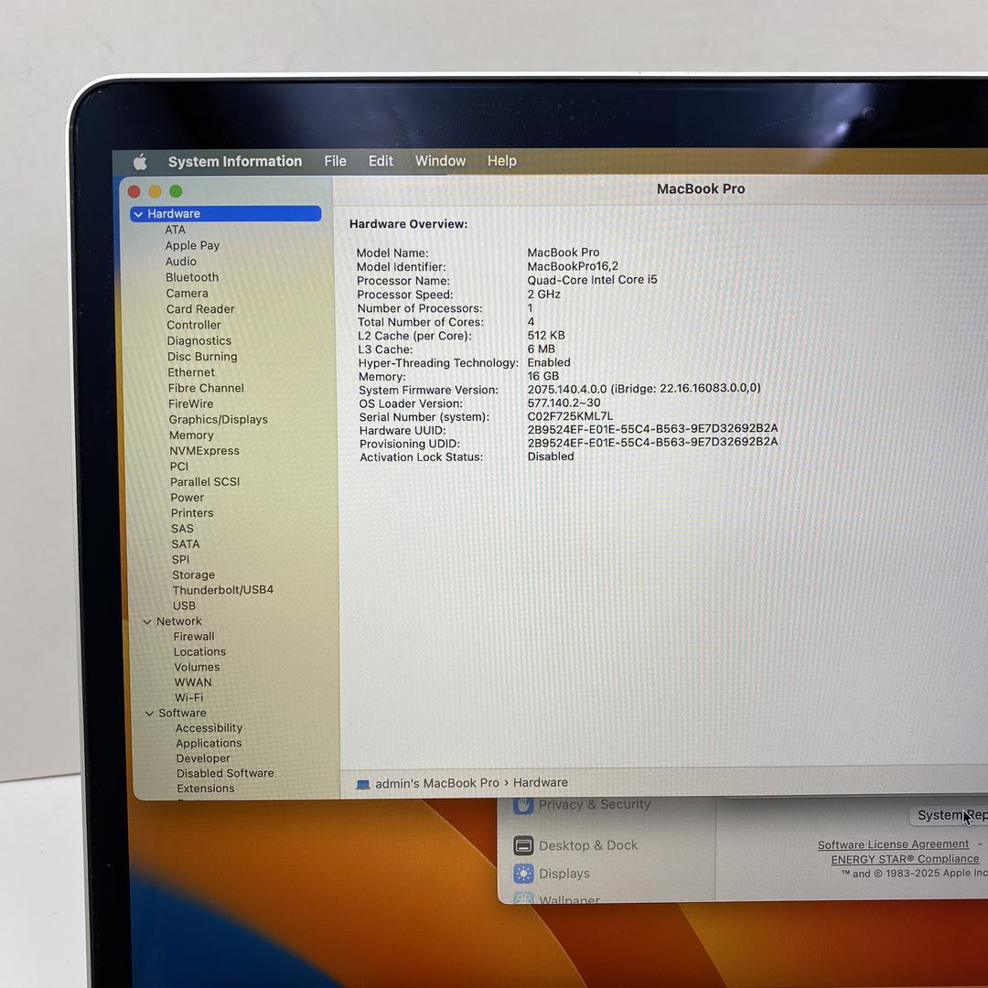988x988 pixels.
Task: Click Privacy & Security hand icon in Settings window
Action: [523, 805]
